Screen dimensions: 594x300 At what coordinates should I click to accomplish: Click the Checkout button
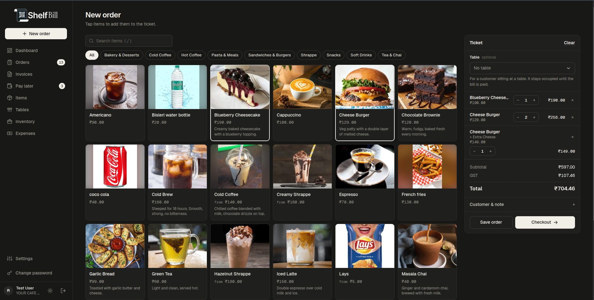click(x=545, y=222)
